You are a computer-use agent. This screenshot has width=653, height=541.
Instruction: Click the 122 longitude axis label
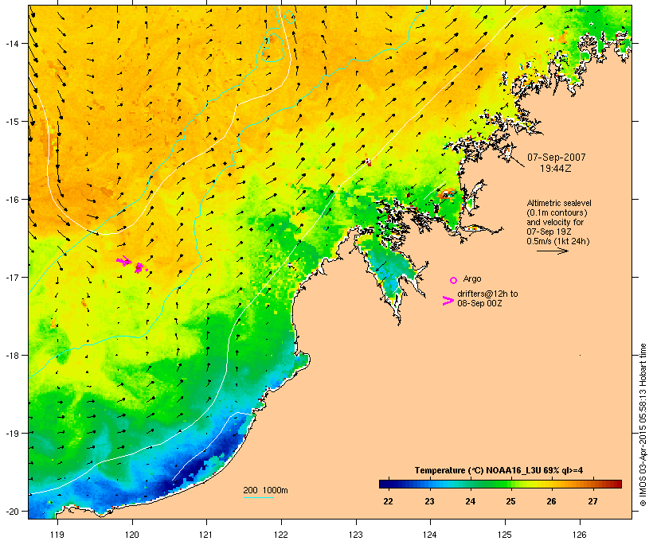click(280, 535)
